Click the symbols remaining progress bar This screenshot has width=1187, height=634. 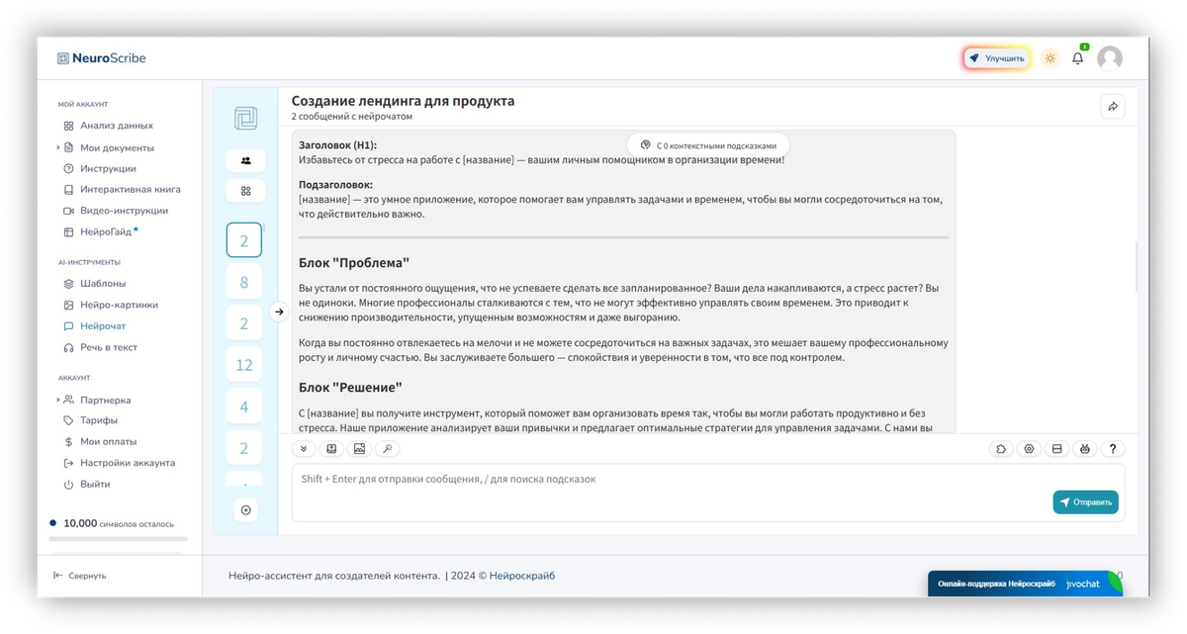click(x=119, y=539)
